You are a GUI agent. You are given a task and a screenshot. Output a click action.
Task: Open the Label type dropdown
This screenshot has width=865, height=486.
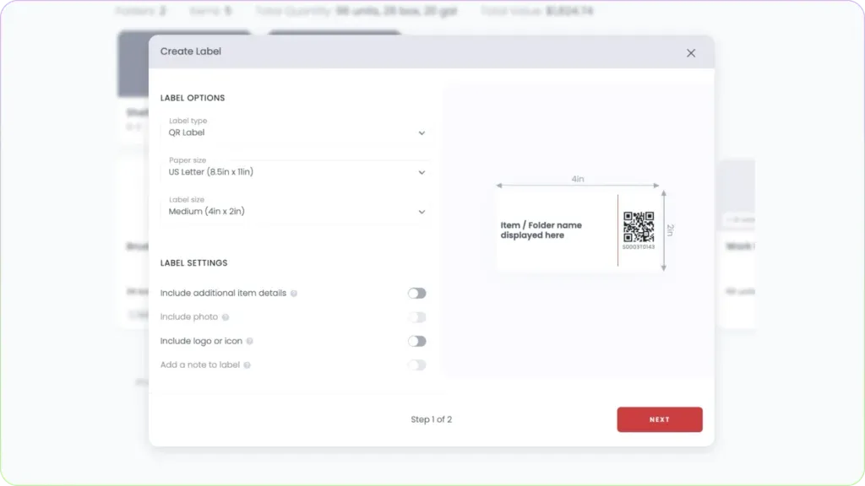[296, 132]
